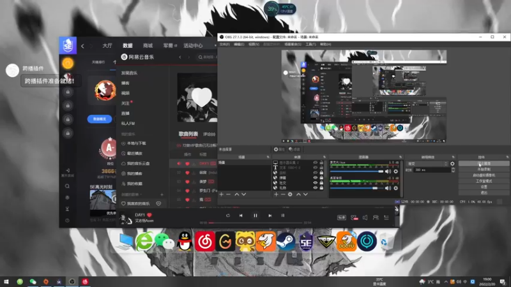Open the 5E platform dock icon
Viewport: 511px width, 287px height.
point(306,242)
